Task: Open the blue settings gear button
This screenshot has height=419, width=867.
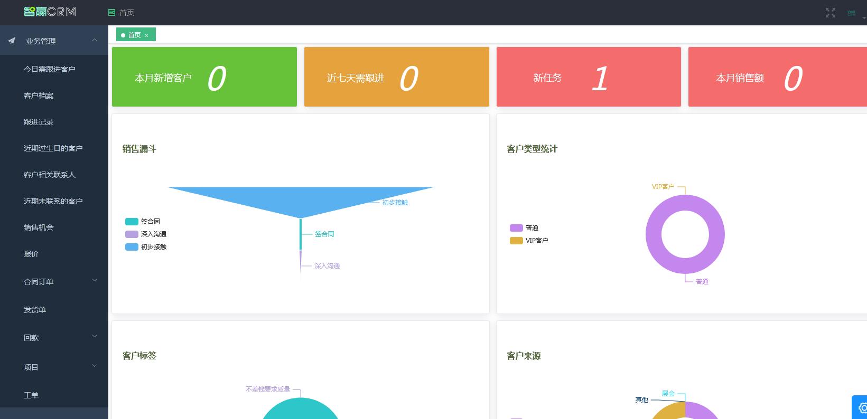Action: click(861, 407)
